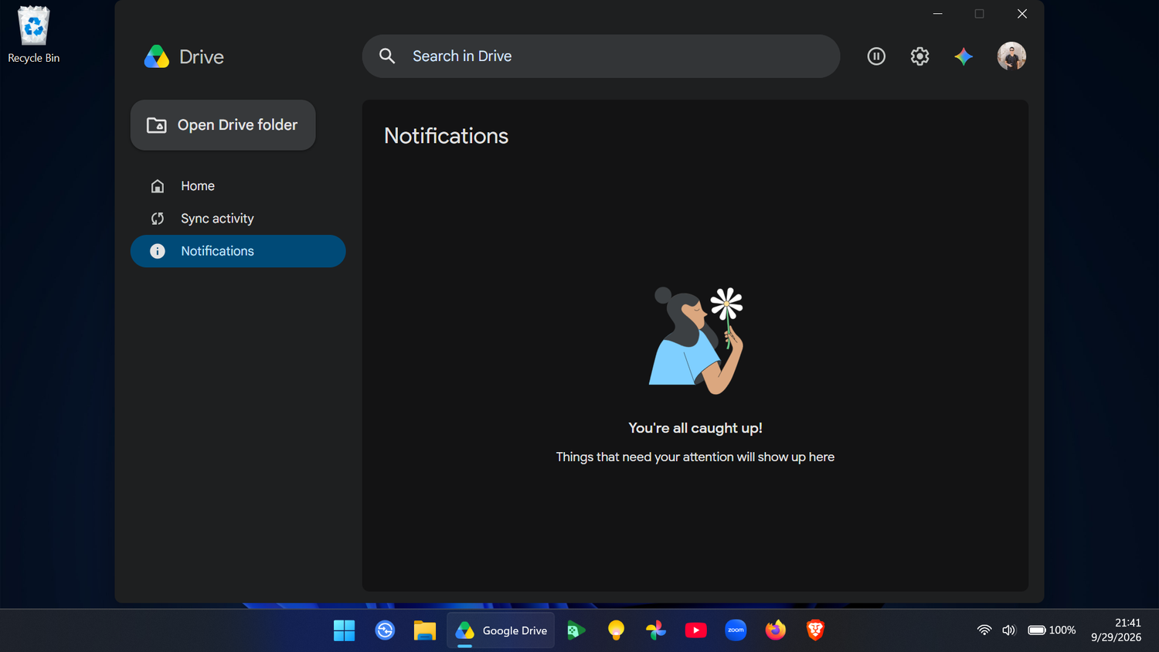Click the "You're all caught up!" message
The width and height of the screenshot is (1159, 652).
tap(695, 428)
